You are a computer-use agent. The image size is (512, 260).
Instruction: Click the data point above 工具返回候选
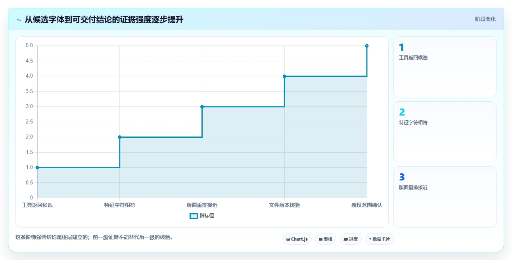point(37,167)
